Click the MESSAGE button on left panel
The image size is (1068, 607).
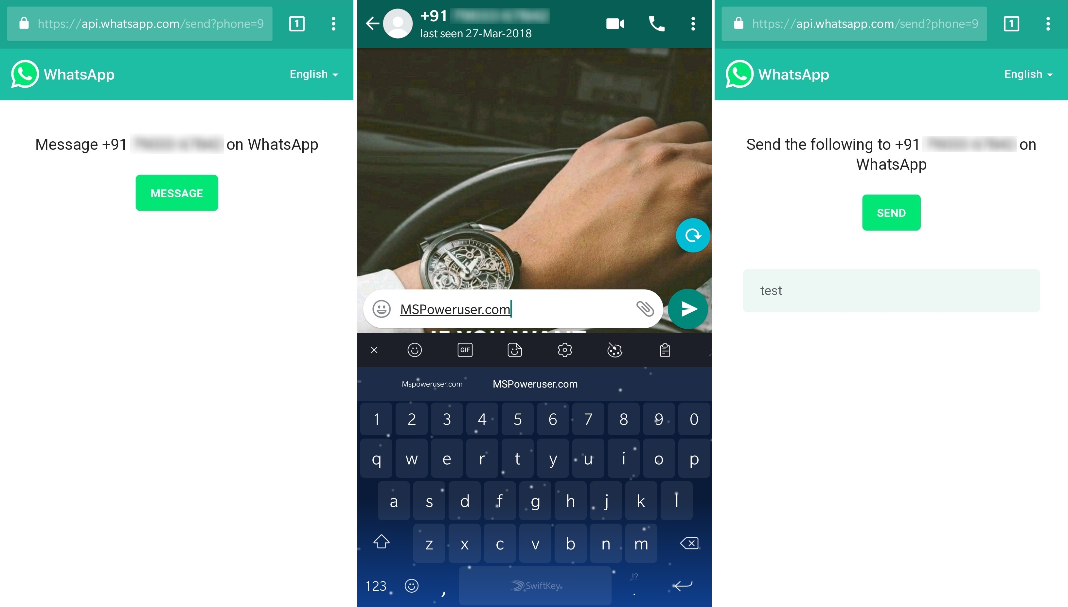pyautogui.click(x=176, y=193)
